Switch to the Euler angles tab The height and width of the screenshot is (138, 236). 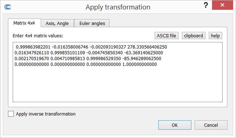pyautogui.click(x=92, y=23)
